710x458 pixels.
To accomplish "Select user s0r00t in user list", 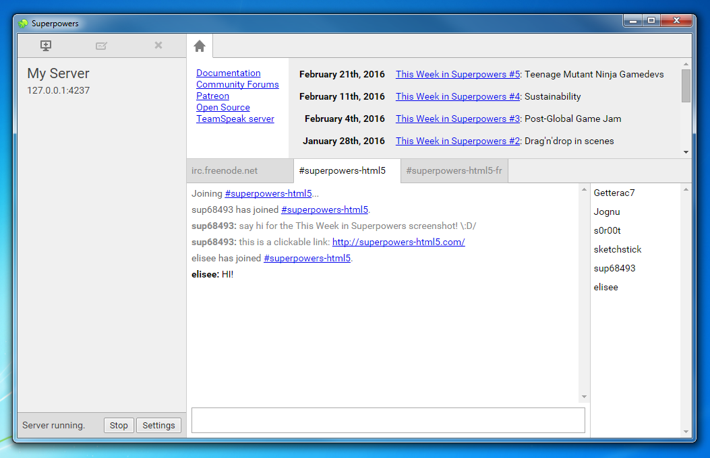I will click(608, 230).
